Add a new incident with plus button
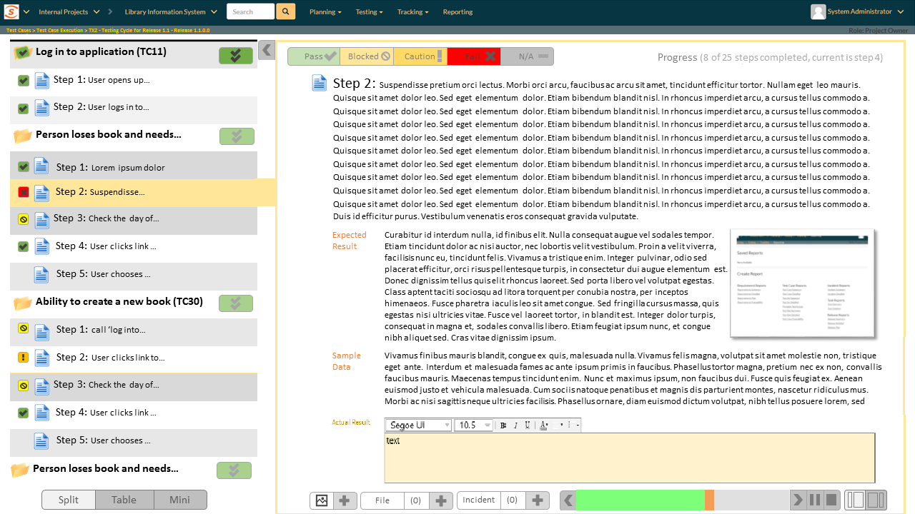This screenshot has height=514, width=915. (538, 500)
